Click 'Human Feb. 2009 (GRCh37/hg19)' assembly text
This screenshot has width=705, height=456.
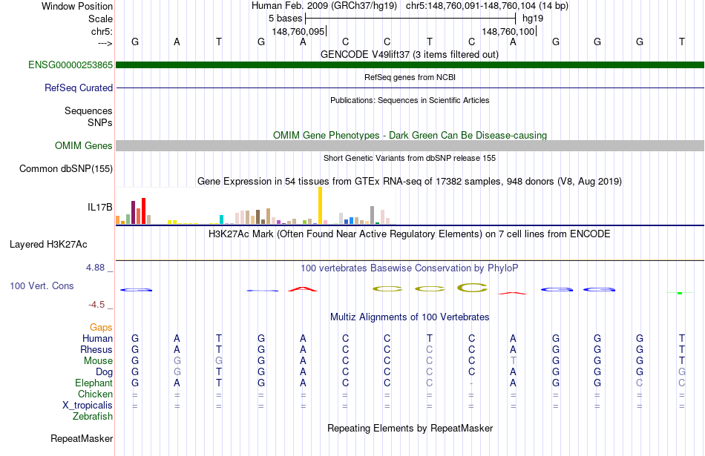coord(324,6)
